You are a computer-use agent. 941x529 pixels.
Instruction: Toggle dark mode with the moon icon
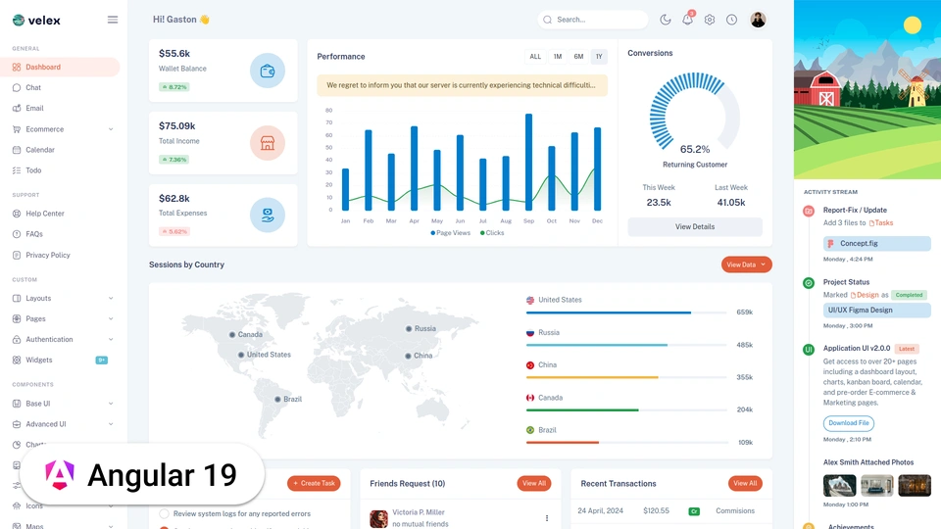click(666, 20)
